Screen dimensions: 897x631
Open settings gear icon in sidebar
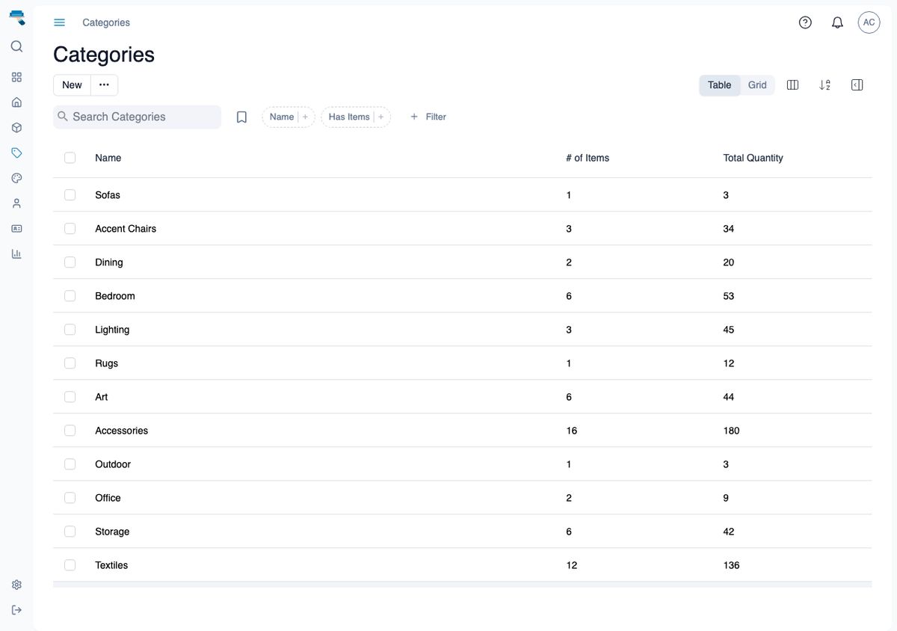pos(16,585)
